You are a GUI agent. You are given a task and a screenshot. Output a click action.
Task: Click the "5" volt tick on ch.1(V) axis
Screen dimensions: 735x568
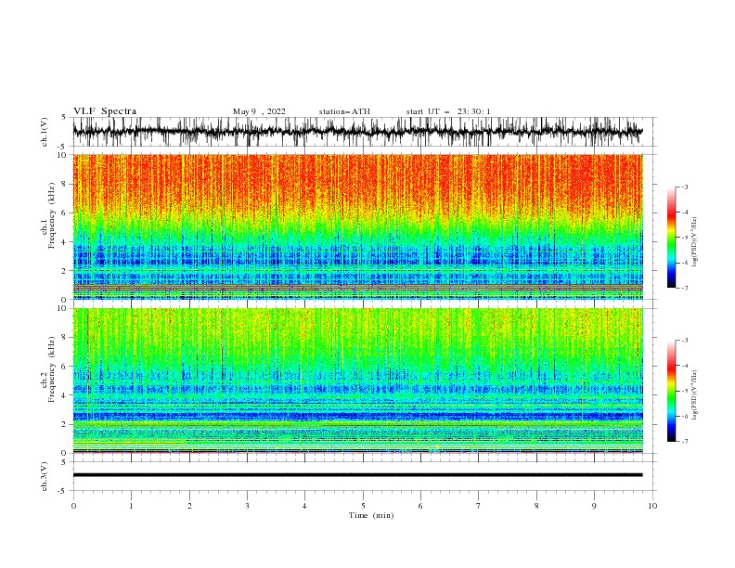pyautogui.click(x=64, y=117)
